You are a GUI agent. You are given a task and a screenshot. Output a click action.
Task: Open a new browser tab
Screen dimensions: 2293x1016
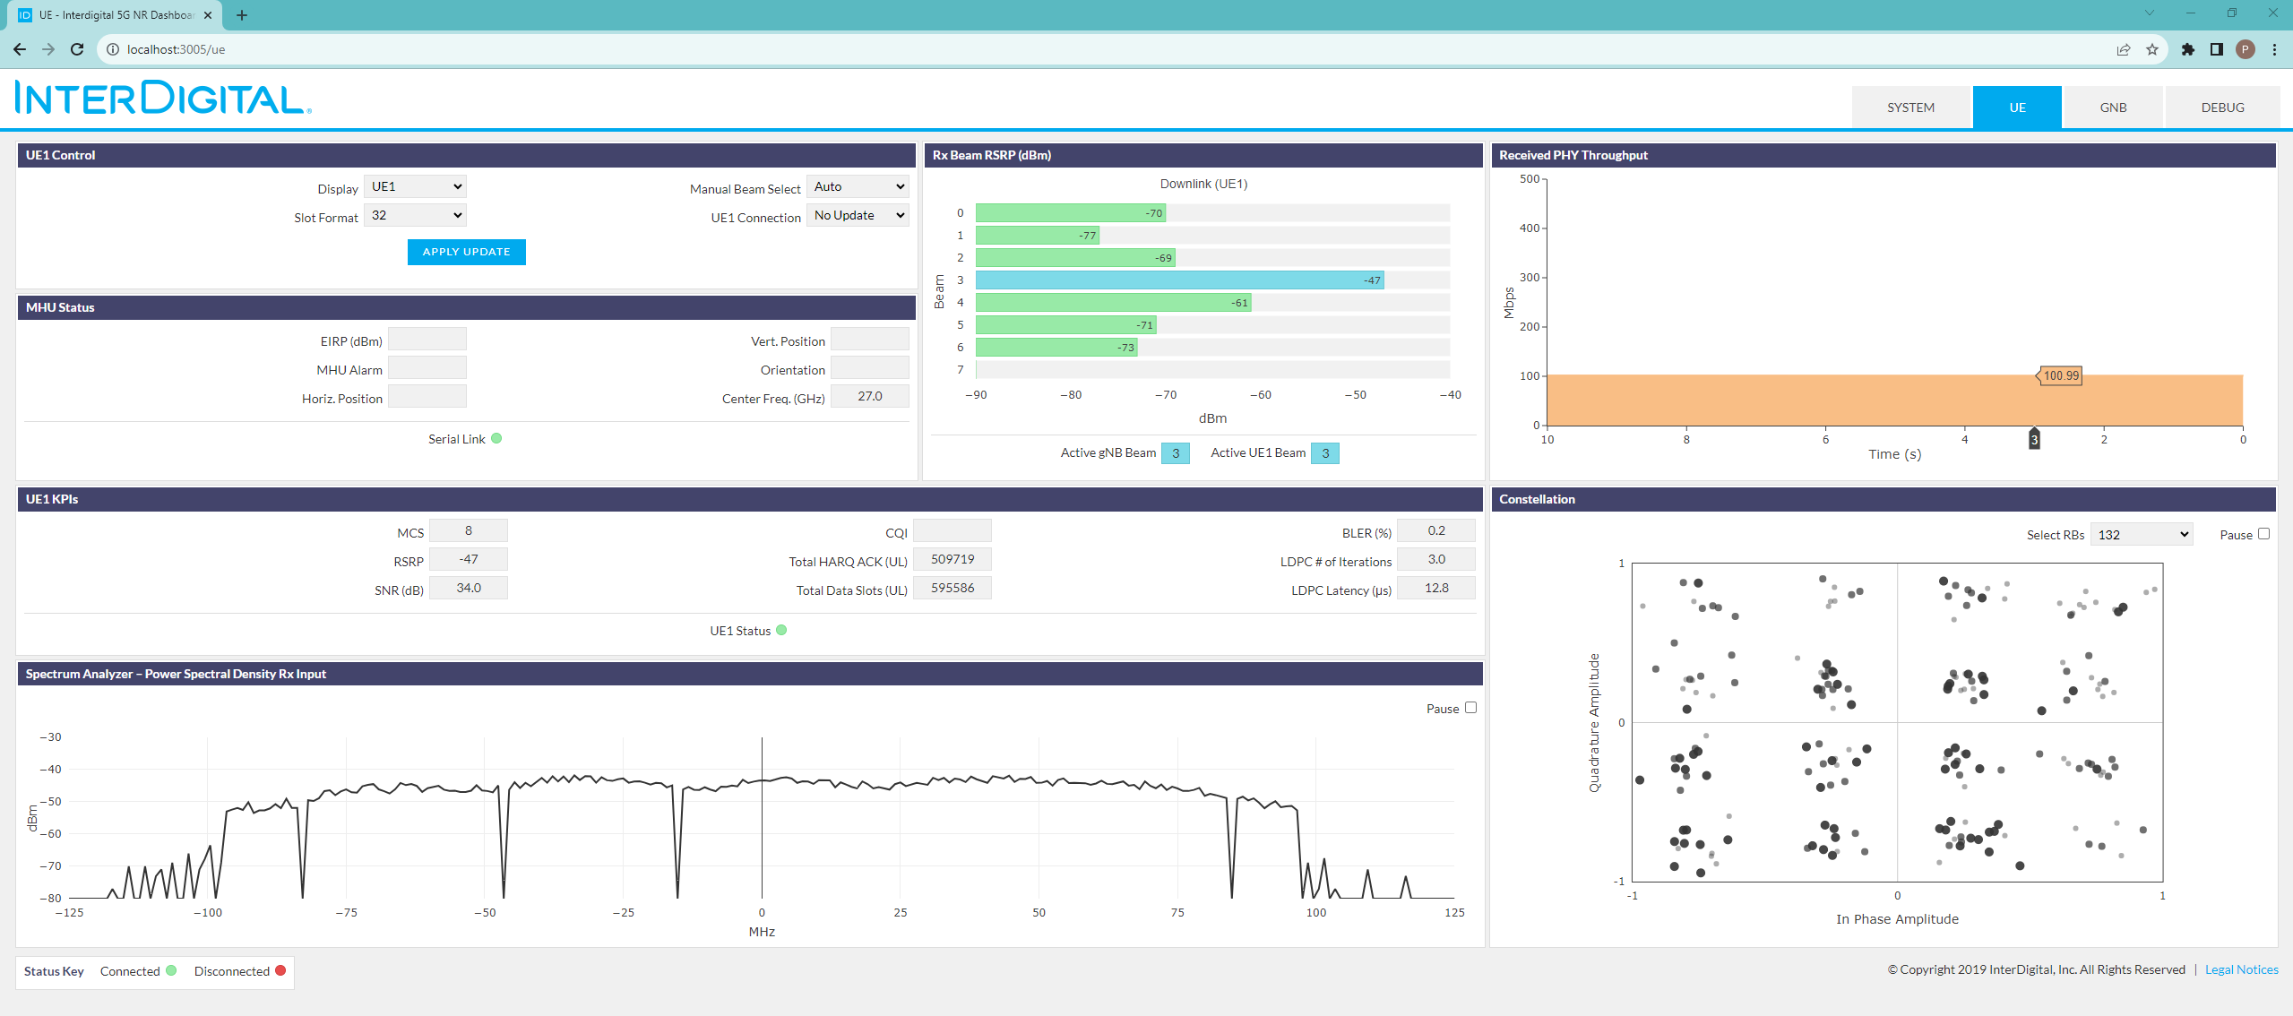pyautogui.click(x=242, y=15)
